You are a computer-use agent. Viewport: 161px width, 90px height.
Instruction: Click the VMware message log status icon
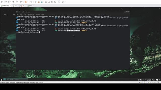pyautogui.click(x=158, y=82)
